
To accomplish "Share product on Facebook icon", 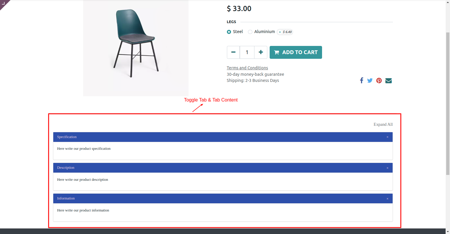I will (362, 80).
